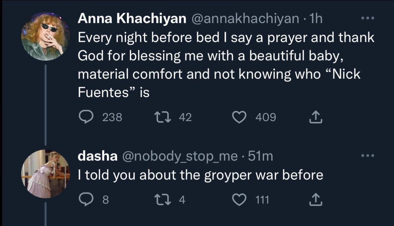
Task: Open the @nobody_stop_me handle
Action: 180,156
